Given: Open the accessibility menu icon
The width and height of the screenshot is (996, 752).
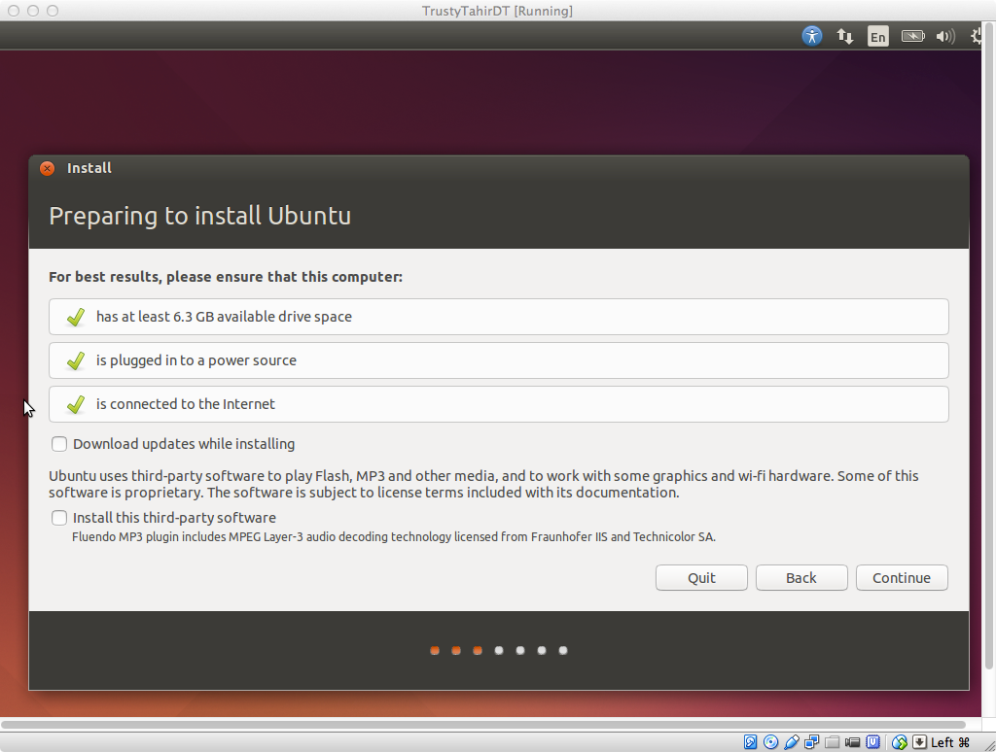Looking at the screenshot, I should pos(812,36).
